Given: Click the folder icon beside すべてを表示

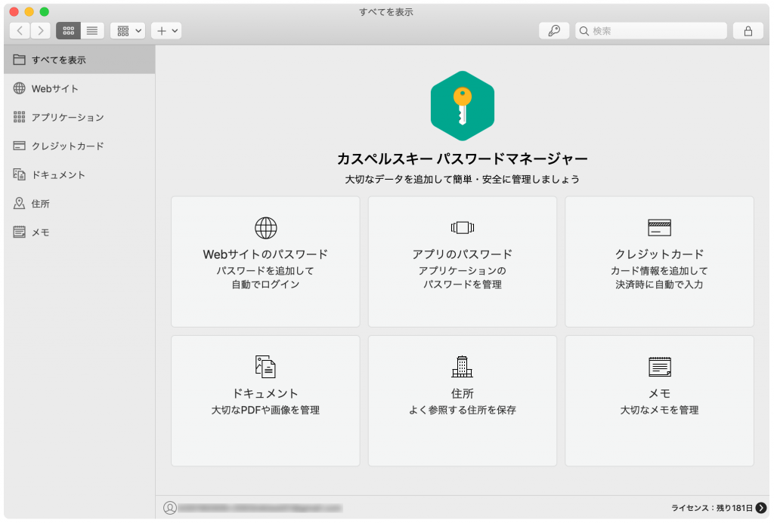Looking at the screenshot, I should (x=19, y=60).
